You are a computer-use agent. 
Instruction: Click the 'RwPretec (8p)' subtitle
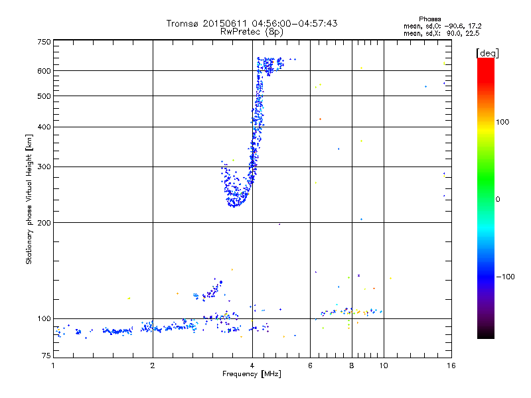[252, 32]
